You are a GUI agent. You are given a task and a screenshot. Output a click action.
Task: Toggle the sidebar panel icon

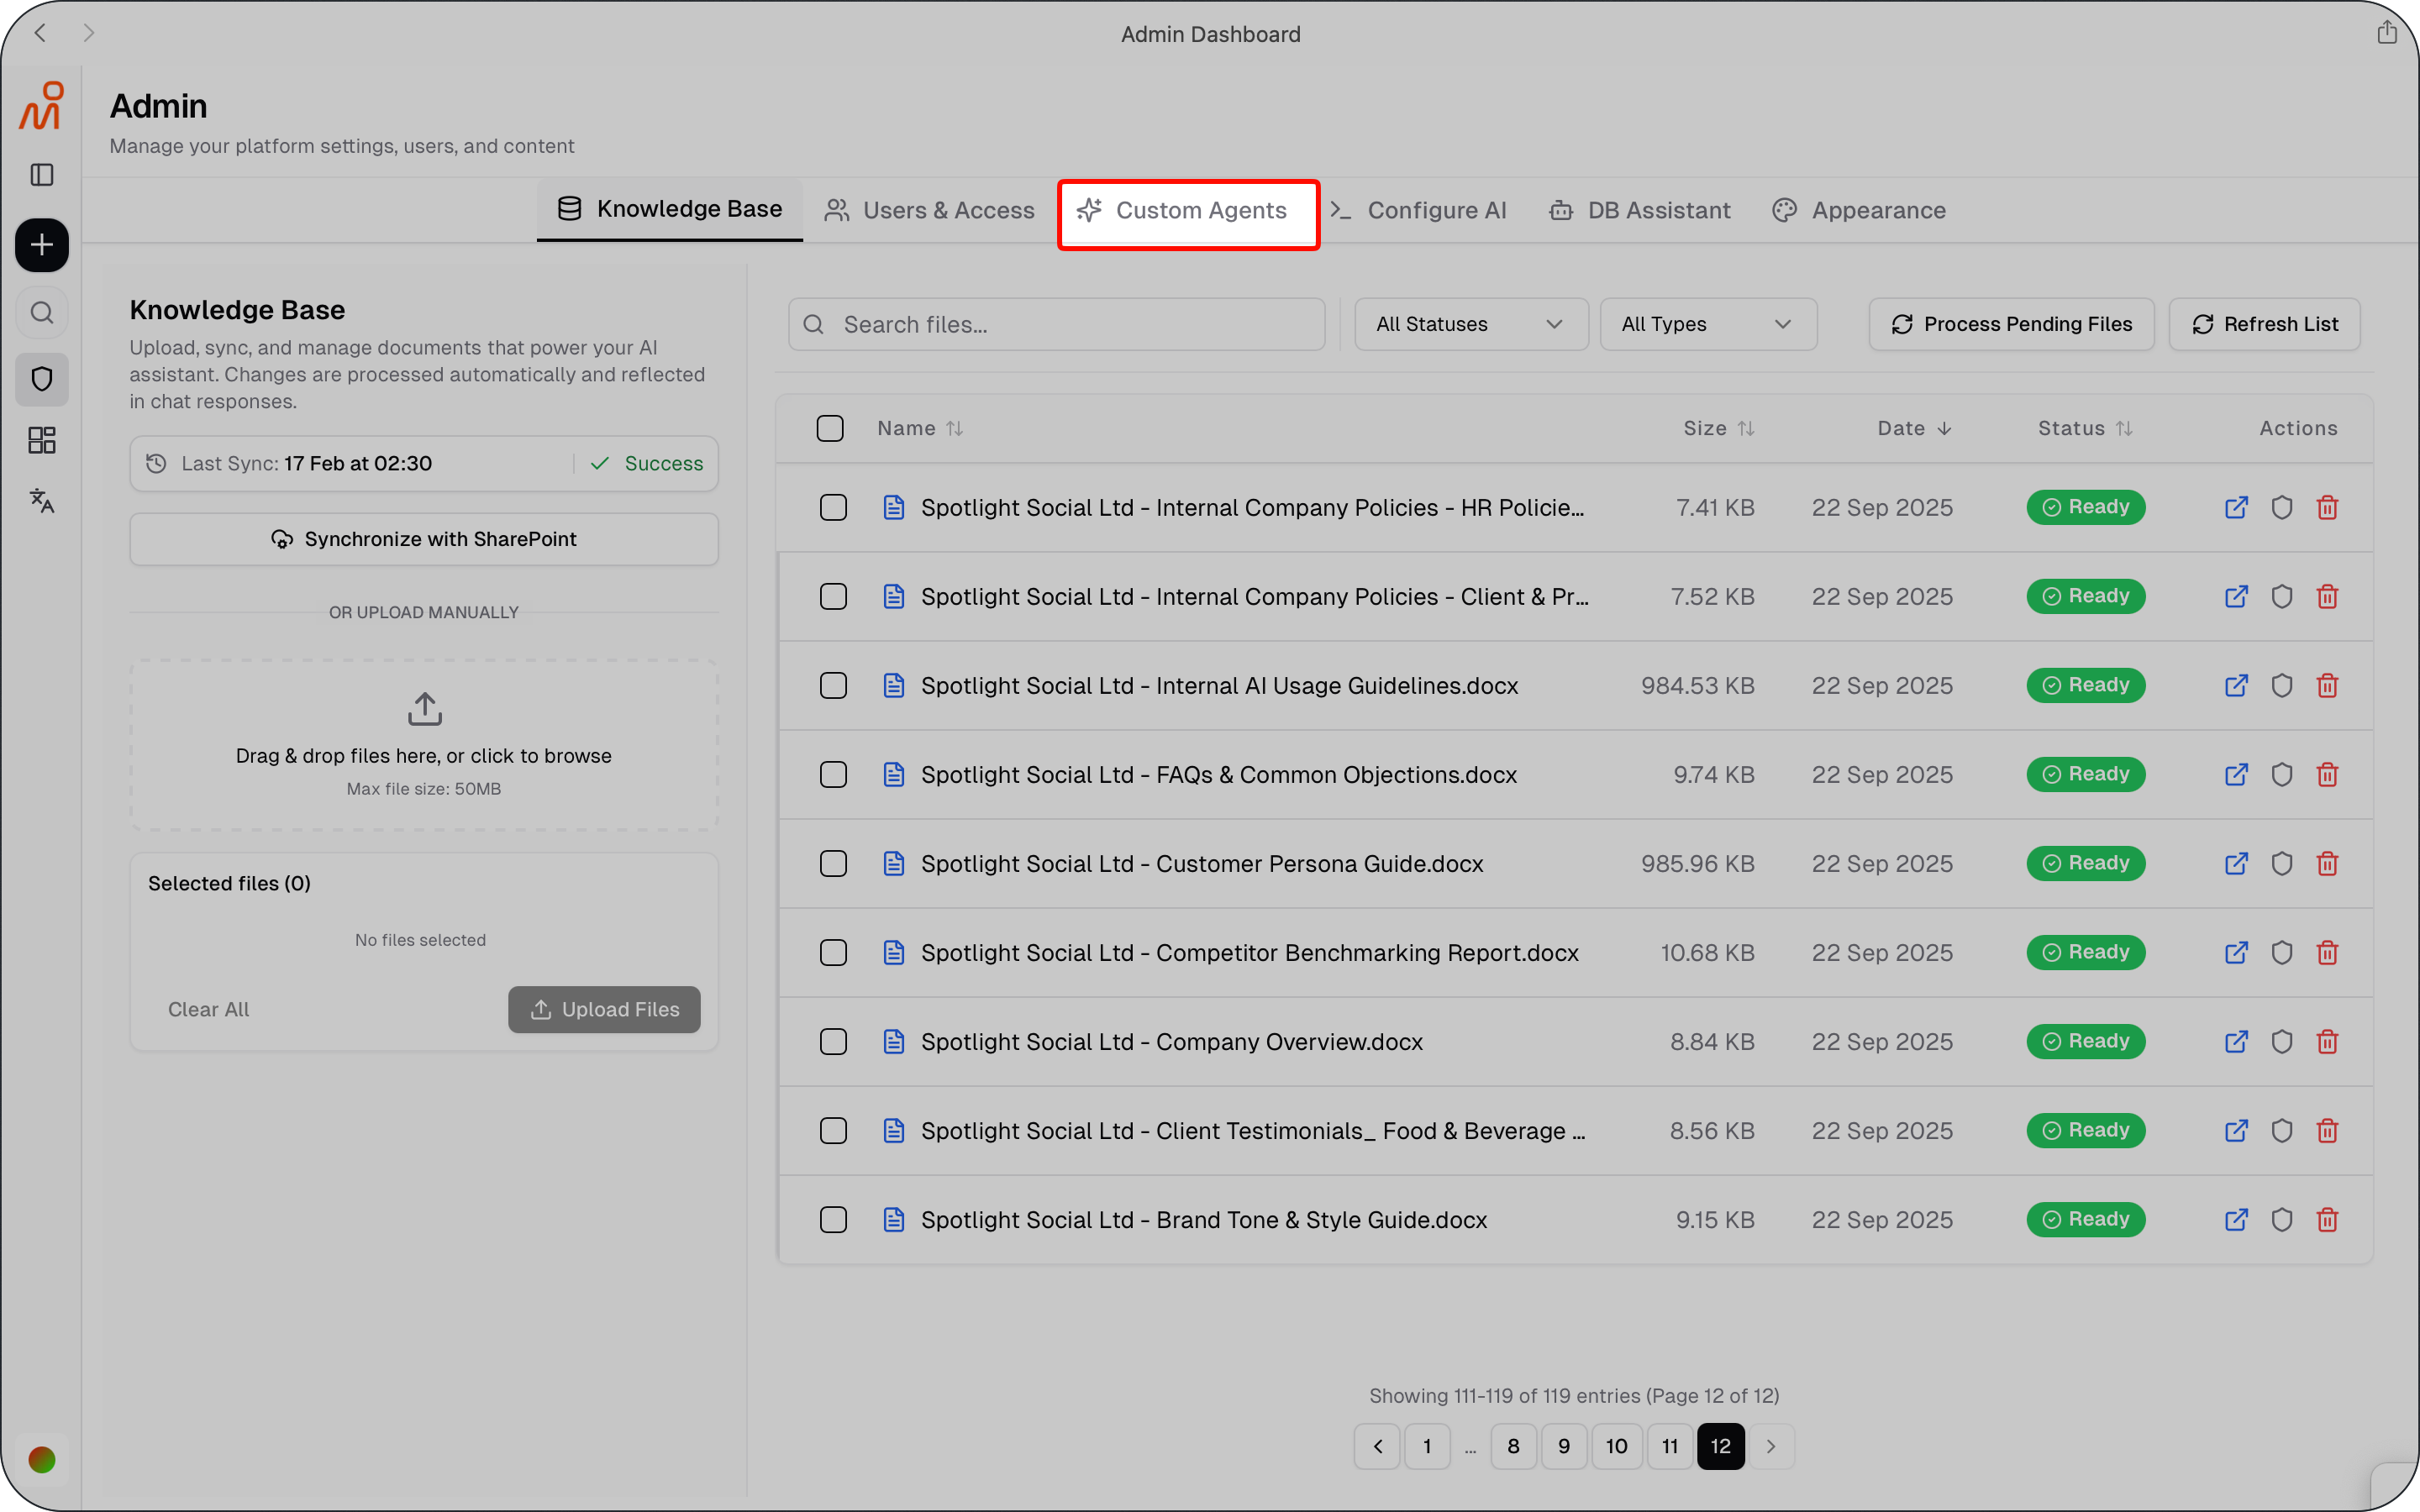pyautogui.click(x=42, y=175)
